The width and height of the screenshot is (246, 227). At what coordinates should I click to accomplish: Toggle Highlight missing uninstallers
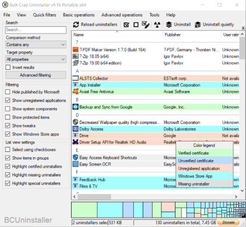point(8,175)
